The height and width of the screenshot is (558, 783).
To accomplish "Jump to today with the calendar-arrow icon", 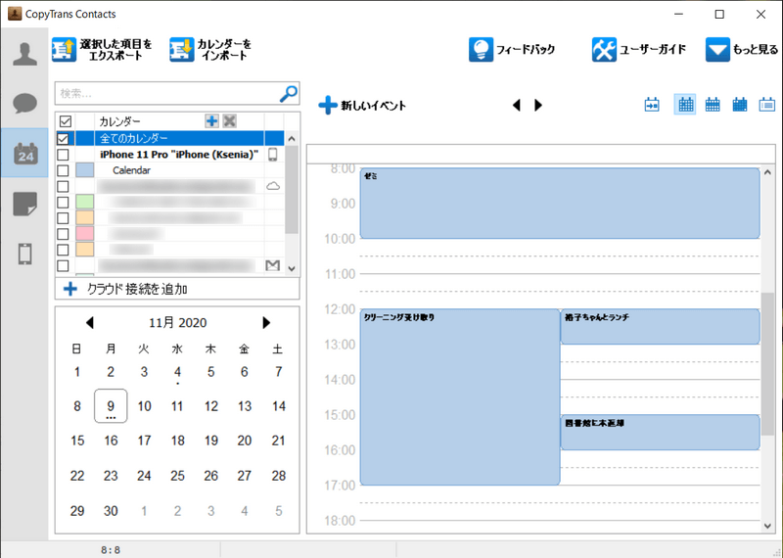I will point(652,105).
